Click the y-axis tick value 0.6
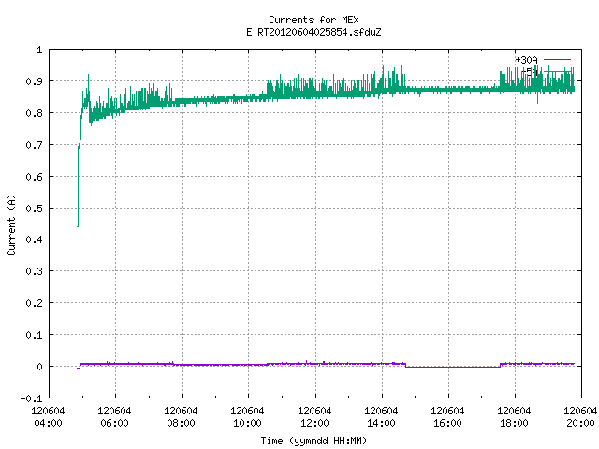 (34, 177)
